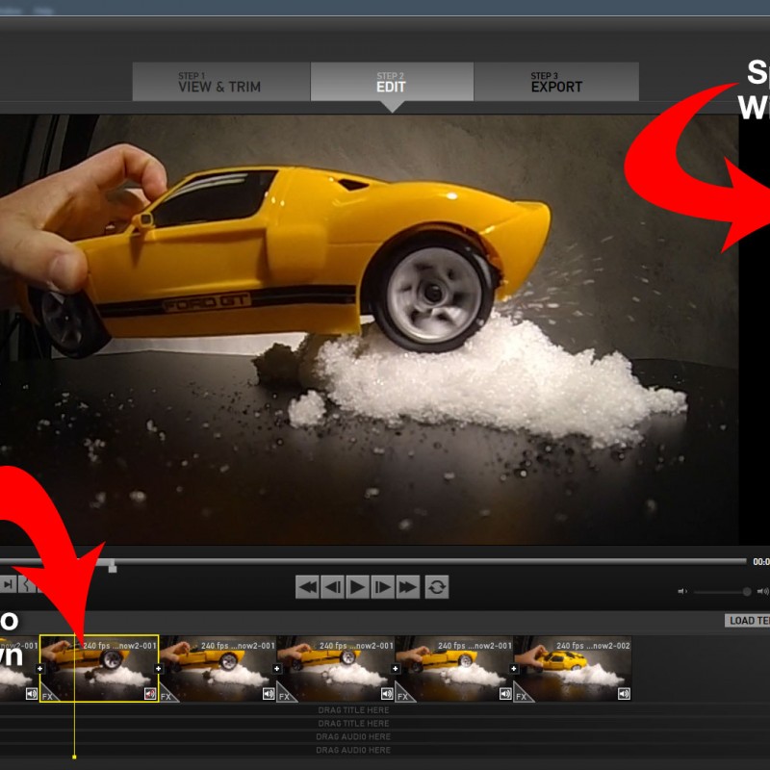This screenshot has width=770, height=770.
Task: Select the Step 2 Edit tab
Action: (392, 83)
